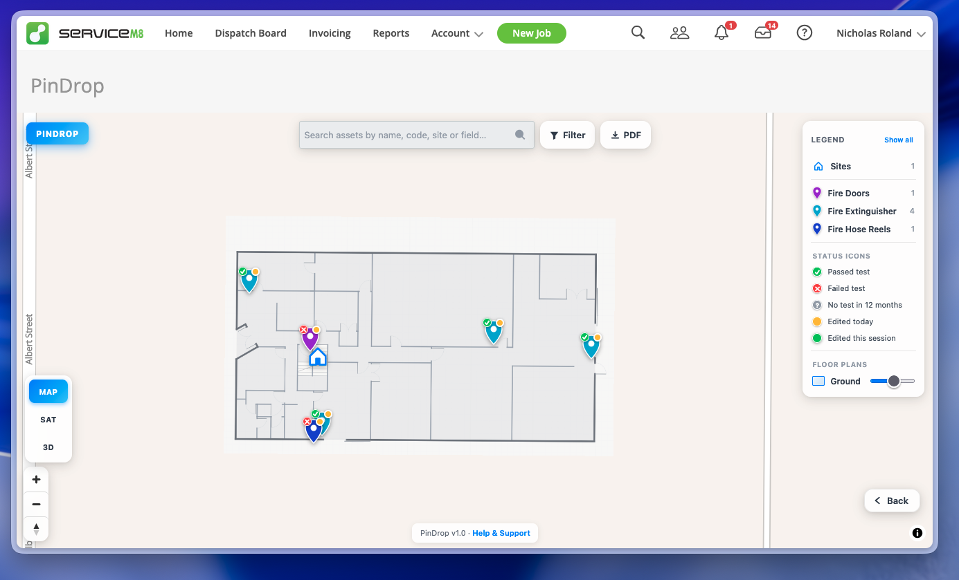Click the search assets input field
This screenshot has width=959, height=580.
tap(416, 135)
